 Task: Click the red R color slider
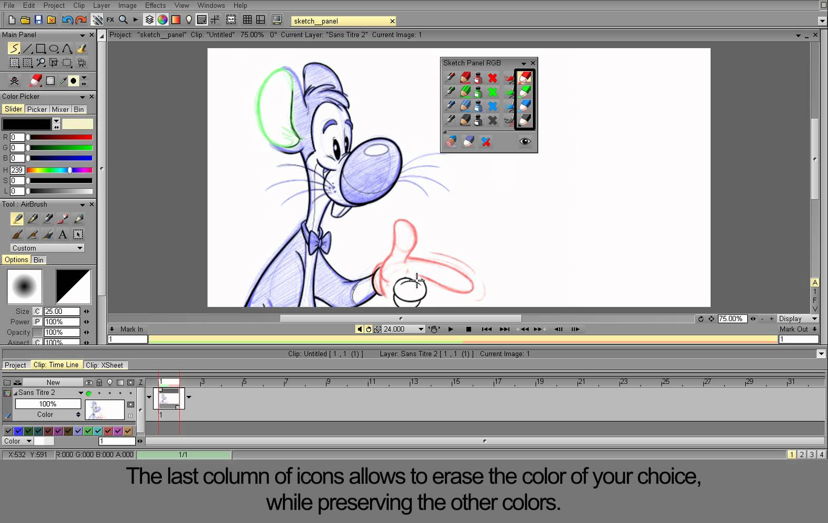tap(60, 137)
